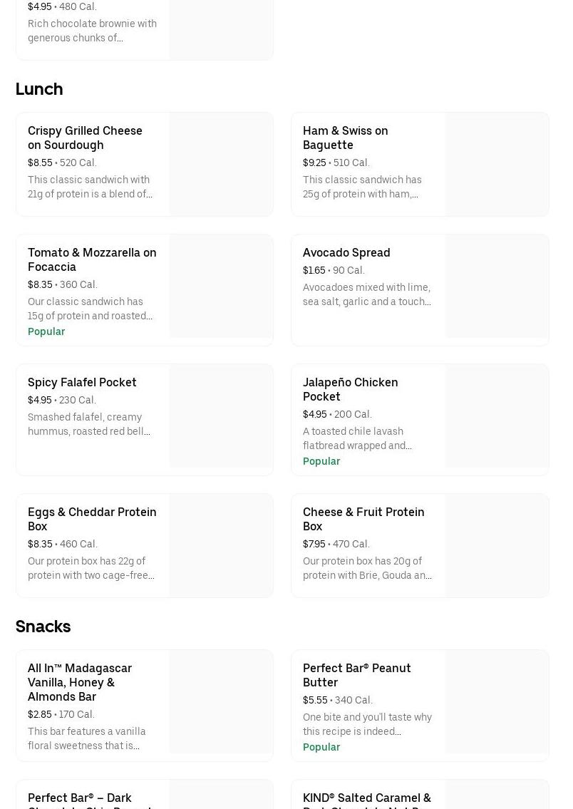The width and height of the screenshot is (573, 809).
Task: Click the Cheese & Fruit Protein Box image
Action: pos(496,545)
